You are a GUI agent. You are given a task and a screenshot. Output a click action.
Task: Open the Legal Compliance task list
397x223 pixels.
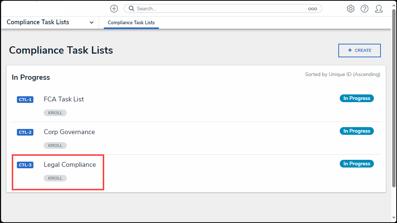[70, 165]
